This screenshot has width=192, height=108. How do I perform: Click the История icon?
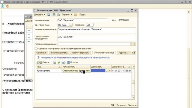(x=68, y=62)
